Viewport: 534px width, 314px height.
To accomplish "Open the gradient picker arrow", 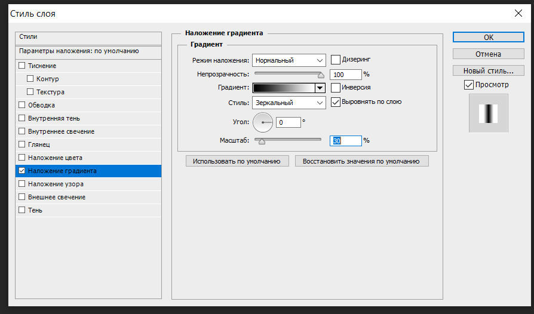I will click(320, 88).
